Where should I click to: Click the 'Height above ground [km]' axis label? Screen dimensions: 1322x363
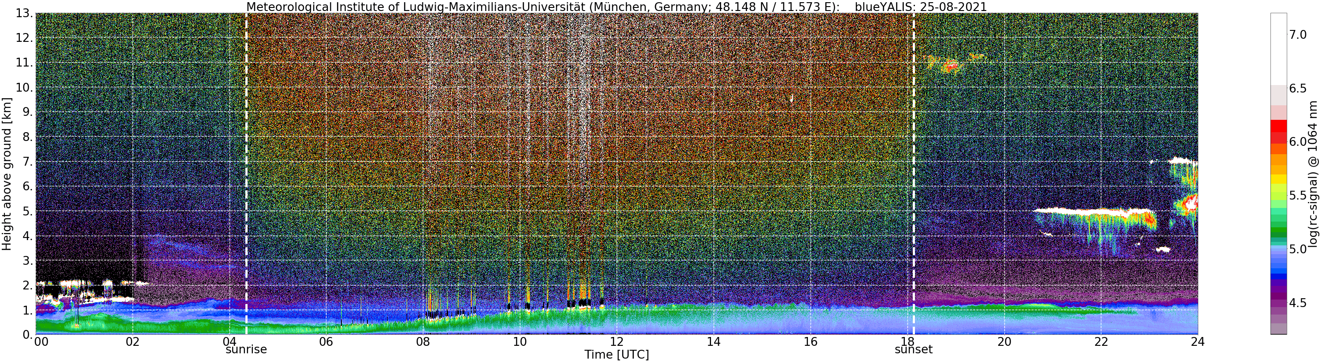pyautogui.click(x=7, y=174)
